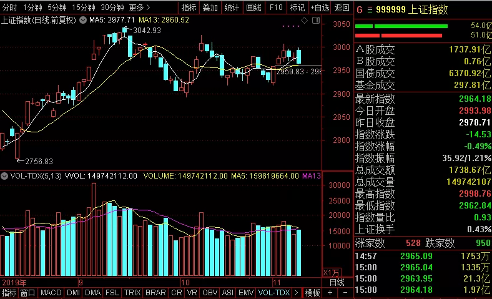Click the 日线 period label
Image resolution: width=492 pixels, height=299 pixels.
pyautogui.click(x=337, y=282)
